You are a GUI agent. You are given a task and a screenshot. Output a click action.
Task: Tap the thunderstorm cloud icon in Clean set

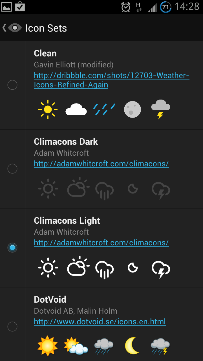pyautogui.click(x=161, y=109)
